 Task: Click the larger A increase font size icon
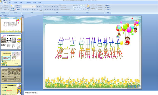[37, 6]
